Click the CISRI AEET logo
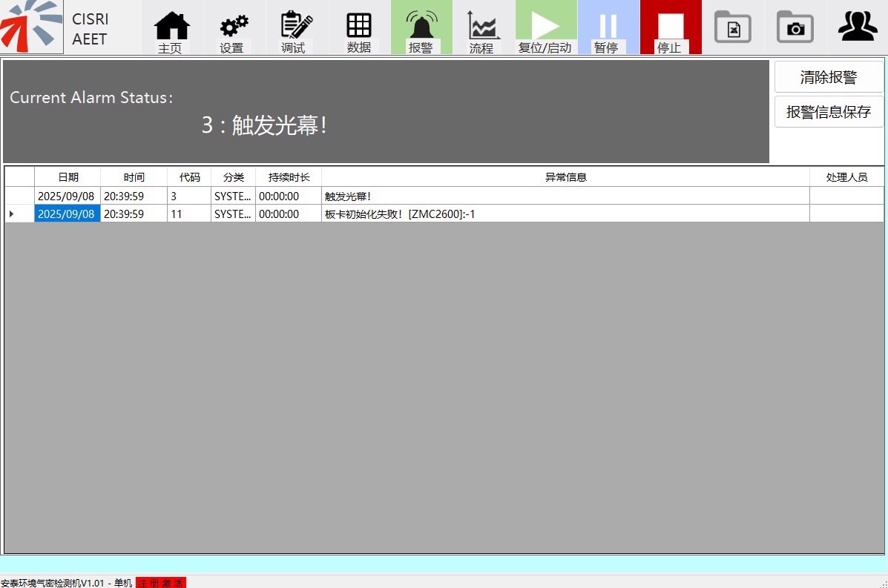 32,27
